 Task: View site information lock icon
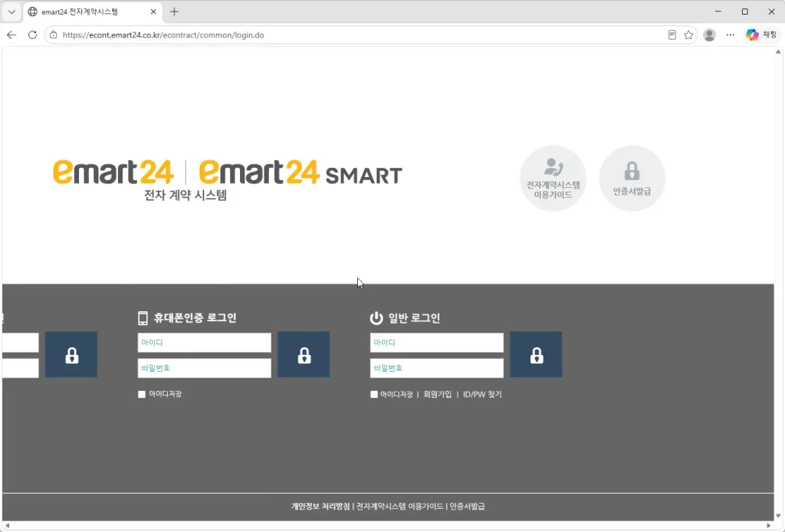pyautogui.click(x=54, y=35)
